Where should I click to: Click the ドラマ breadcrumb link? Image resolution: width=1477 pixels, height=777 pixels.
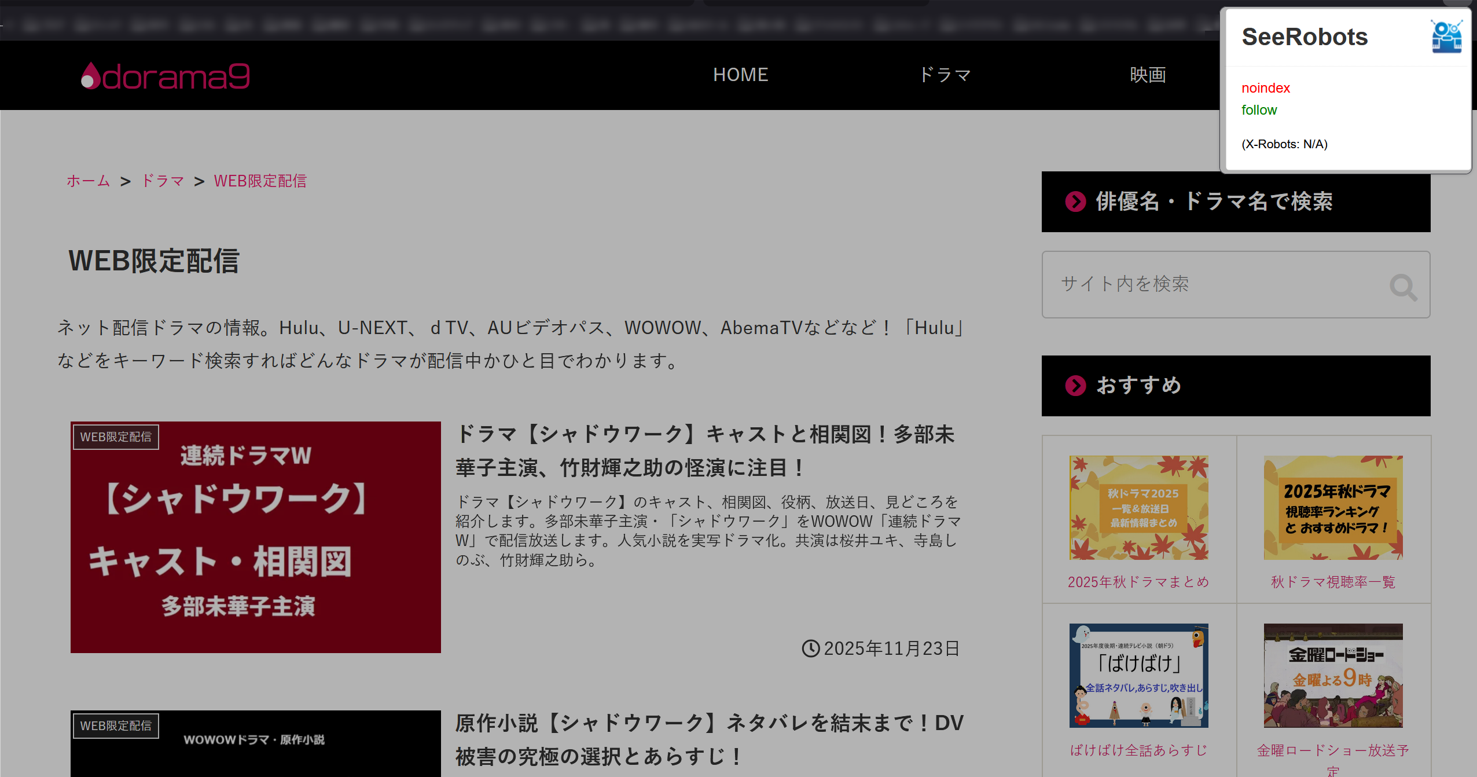point(163,181)
